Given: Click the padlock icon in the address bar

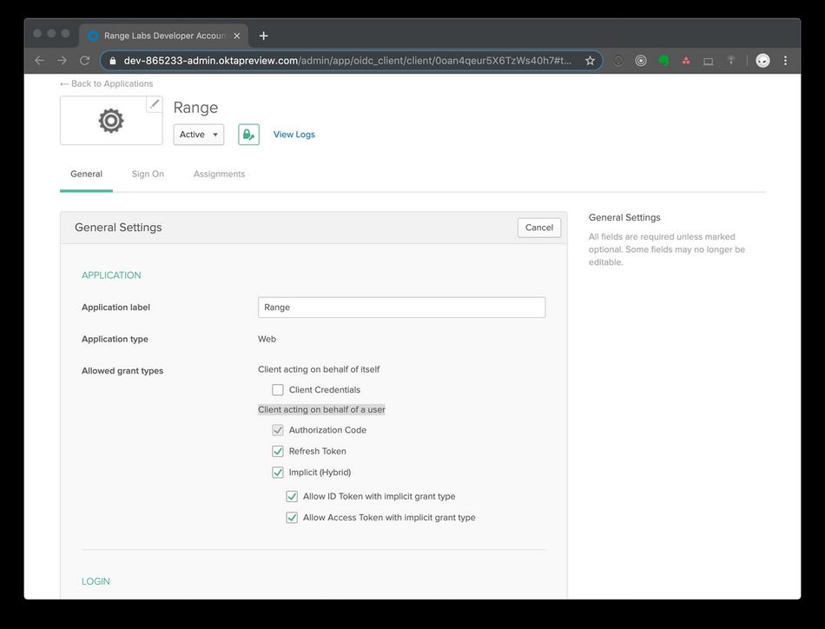Looking at the screenshot, I should [112, 61].
